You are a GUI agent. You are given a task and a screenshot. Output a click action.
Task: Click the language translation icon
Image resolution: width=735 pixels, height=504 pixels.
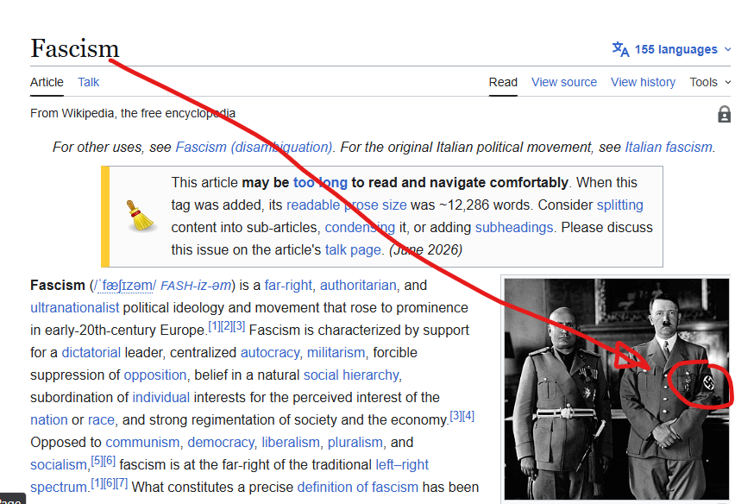click(620, 49)
